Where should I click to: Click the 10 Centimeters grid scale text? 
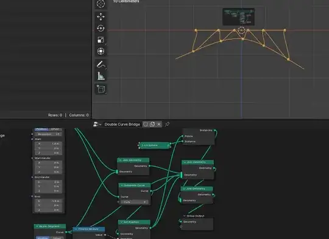(x=126, y=1)
